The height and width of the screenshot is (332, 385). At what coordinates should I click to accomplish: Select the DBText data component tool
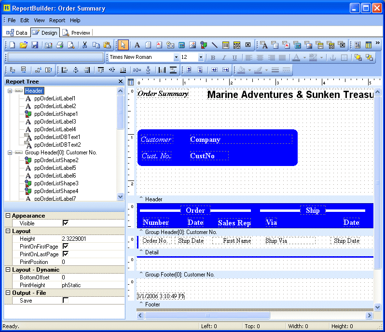[264, 45]
